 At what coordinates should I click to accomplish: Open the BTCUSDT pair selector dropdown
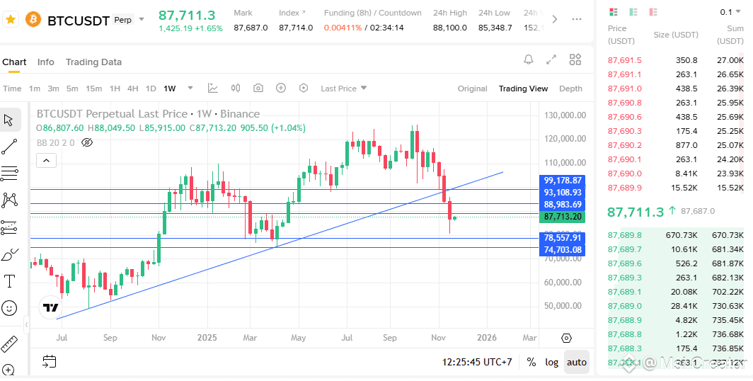[x=142, y=20]
